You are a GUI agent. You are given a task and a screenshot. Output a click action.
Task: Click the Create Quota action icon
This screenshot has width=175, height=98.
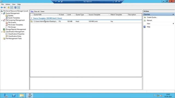(x=145, y=17)
